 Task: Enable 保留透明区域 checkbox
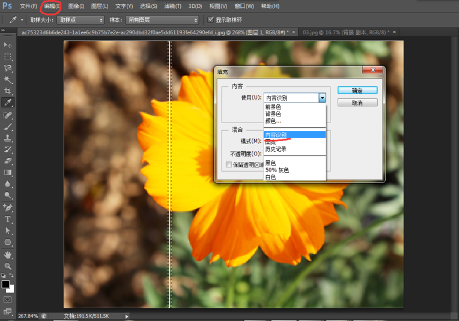(x=229, y=164)
